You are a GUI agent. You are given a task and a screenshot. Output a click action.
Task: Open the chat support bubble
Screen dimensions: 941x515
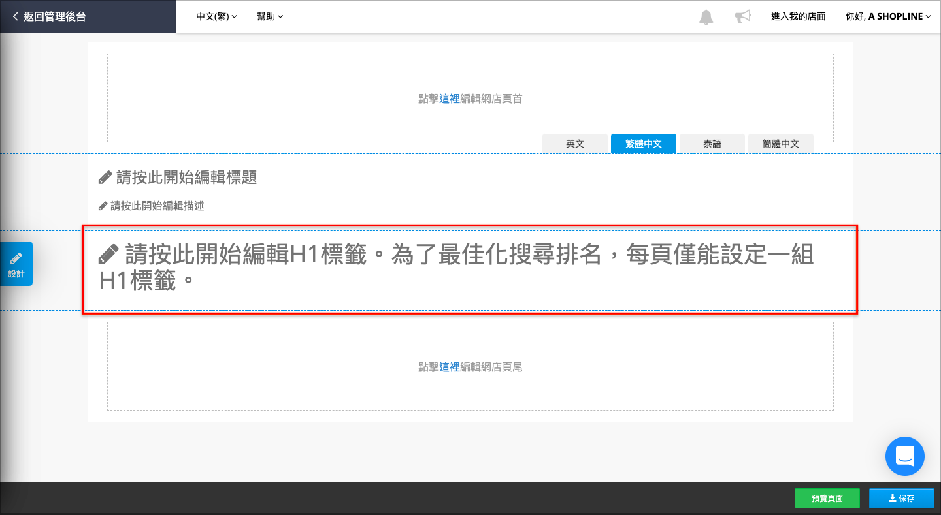(x=905, y=456)
